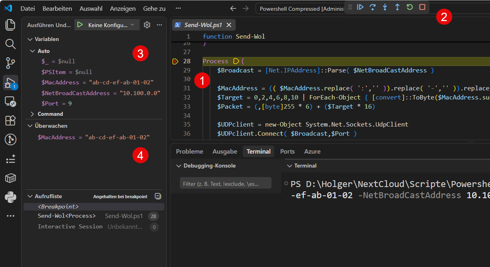Screen dimensions: 490x267
Task: Close the Send-Wol.ps1 editor tab
Action: coord(229,25)
